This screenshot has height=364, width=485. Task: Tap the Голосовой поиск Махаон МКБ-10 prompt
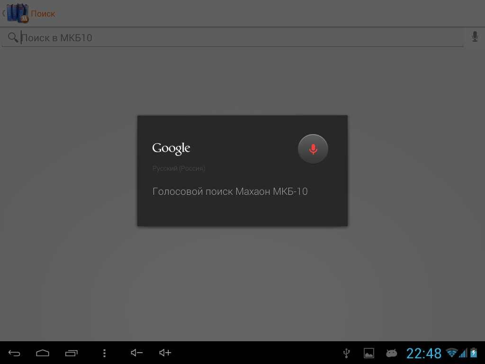tap(230, 191)
